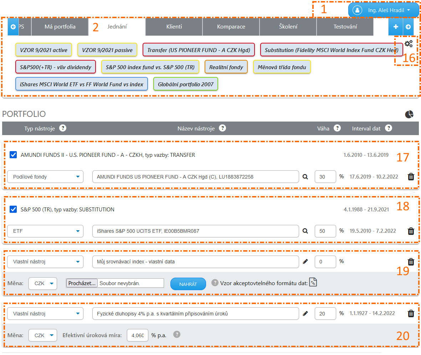This screenshot has width=421, height=355.
Task: Open Substitution (Fidelity MSCI World) portfolio
Action: tap(331, 50)
